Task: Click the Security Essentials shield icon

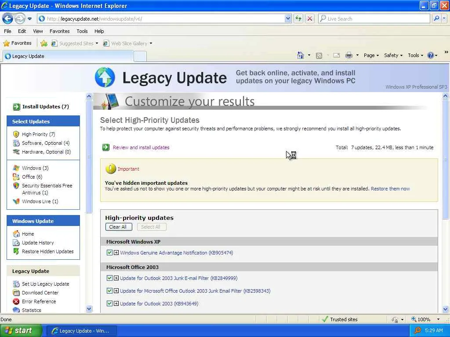Action: (x=16, y=186)
